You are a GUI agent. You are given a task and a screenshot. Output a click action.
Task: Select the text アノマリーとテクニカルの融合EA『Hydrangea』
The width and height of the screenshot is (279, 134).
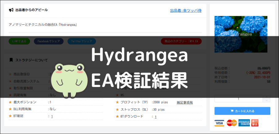pyautogui.click(x=43, y=25)
